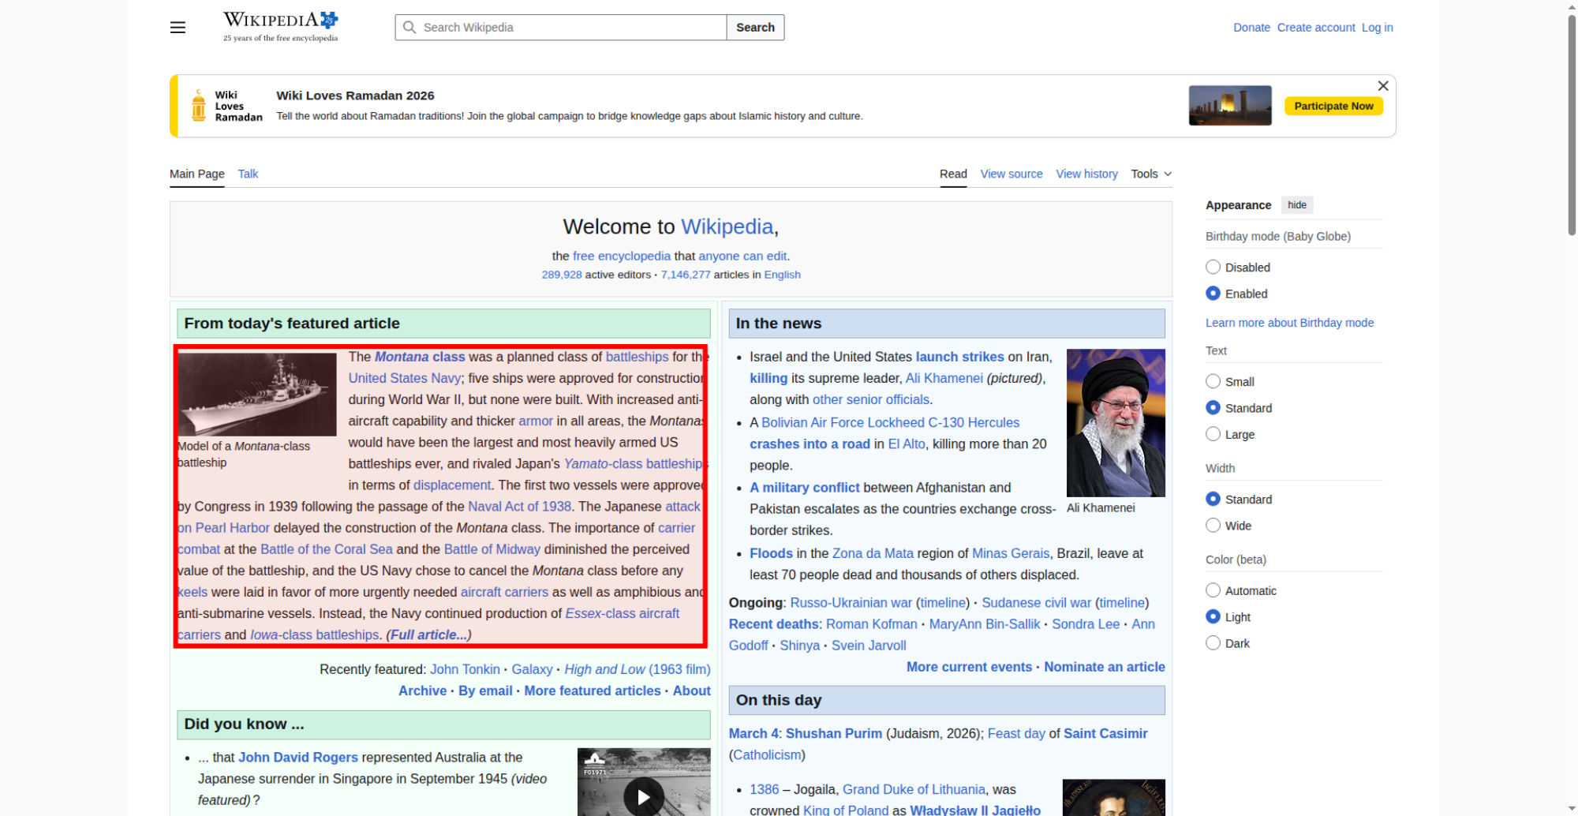Click the Participate Now button
Screen dimensions: 1578x816
click(x=1333, y=106)
